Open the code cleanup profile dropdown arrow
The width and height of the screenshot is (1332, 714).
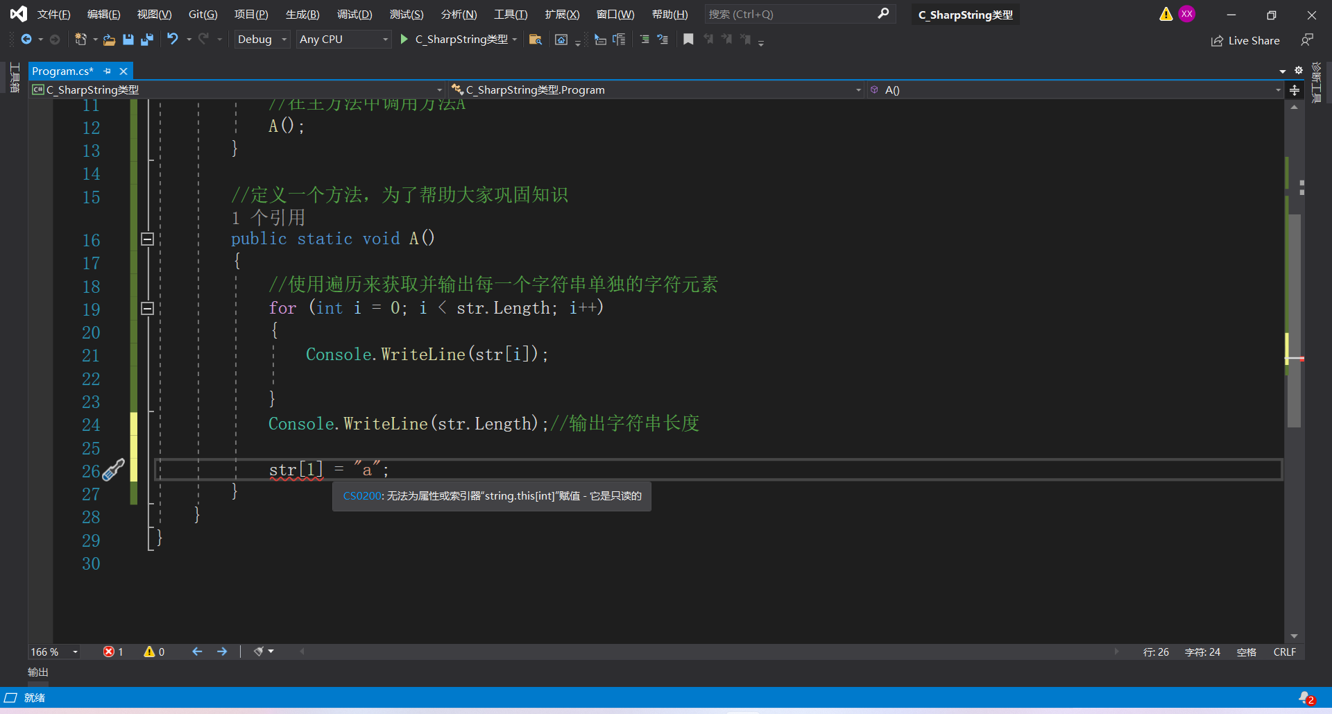271,652
